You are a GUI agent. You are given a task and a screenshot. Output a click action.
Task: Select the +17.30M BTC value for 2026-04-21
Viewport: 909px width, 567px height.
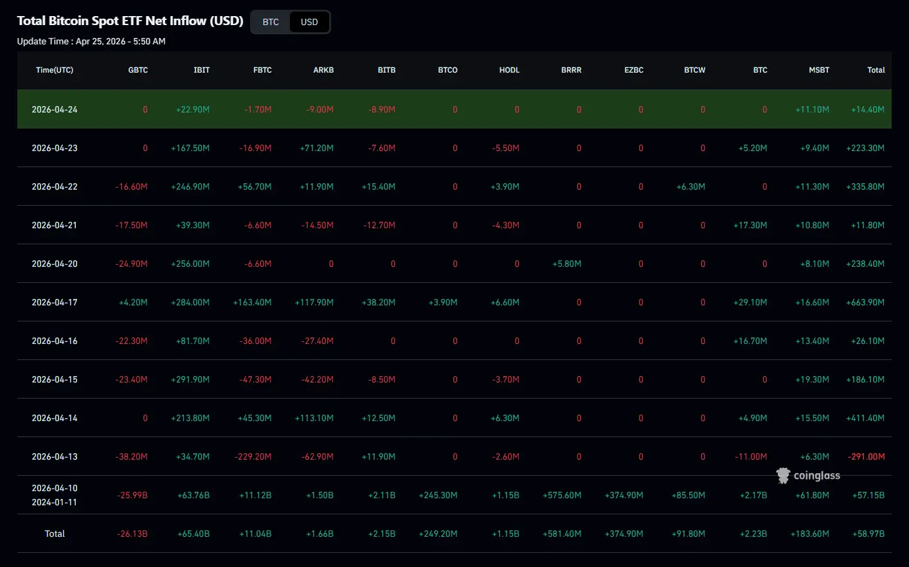click(750, 225)
